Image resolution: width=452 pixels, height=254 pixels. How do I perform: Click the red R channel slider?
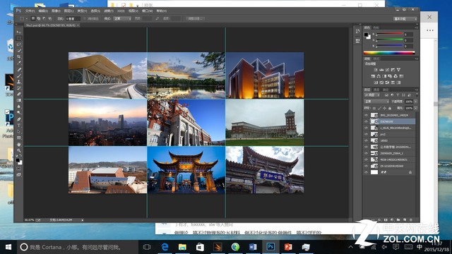pyautogui.click(x=389, y=34)
